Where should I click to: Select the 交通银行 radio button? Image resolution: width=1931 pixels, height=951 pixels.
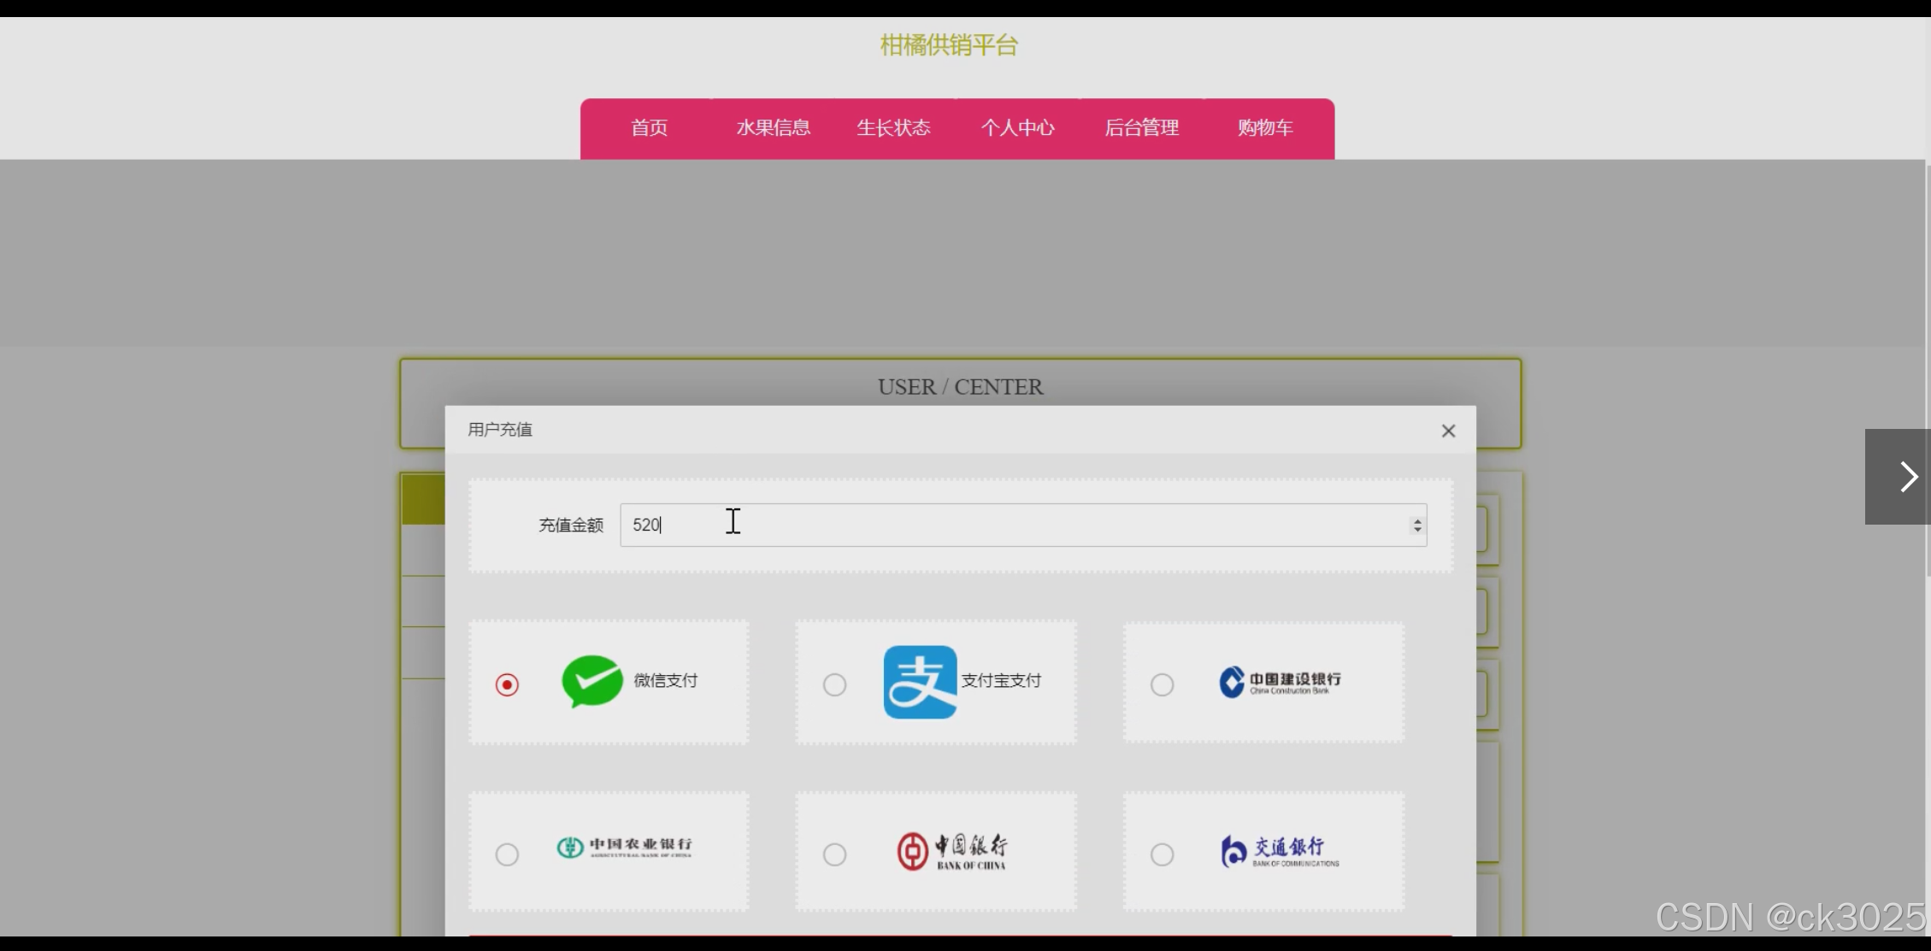point(1162,854)
